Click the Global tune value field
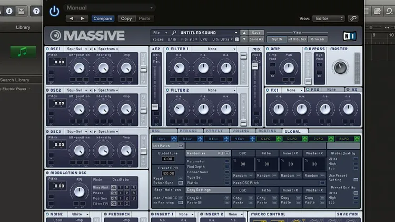 pyautogui.click(x=168, y=159)
